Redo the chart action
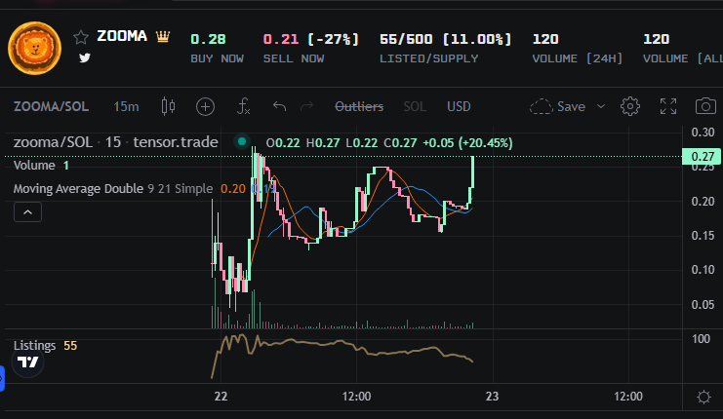Screen dimensions: 723x419 pos(306,107)
